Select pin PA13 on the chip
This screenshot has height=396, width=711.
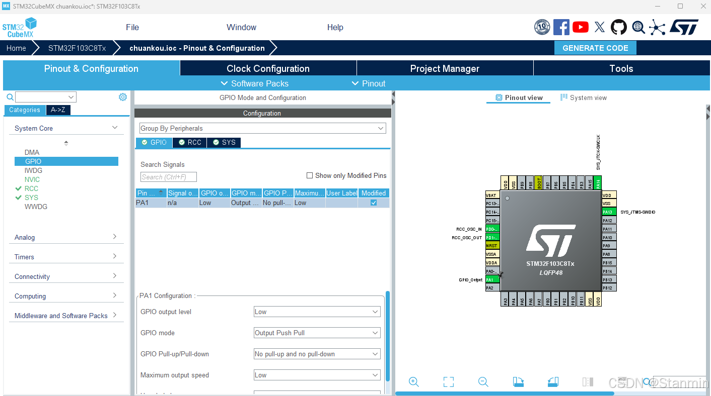(609, 212)
